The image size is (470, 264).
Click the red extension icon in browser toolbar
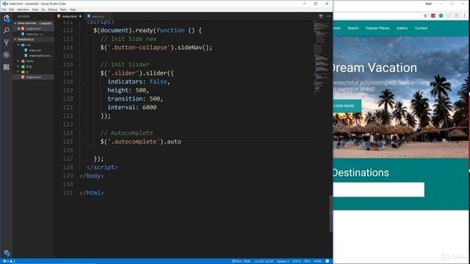pos(433,15)
